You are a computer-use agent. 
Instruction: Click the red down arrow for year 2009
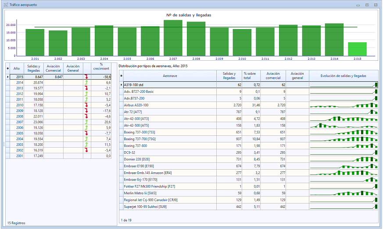[x=87, y=111]
